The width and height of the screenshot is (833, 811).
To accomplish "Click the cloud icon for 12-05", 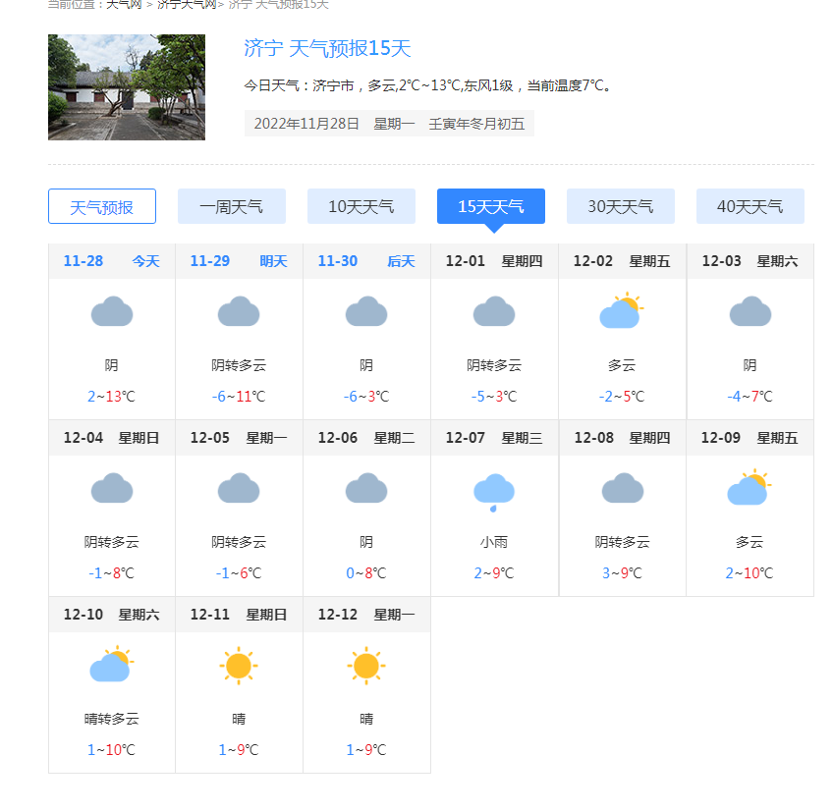I will (x=239, y=488).
